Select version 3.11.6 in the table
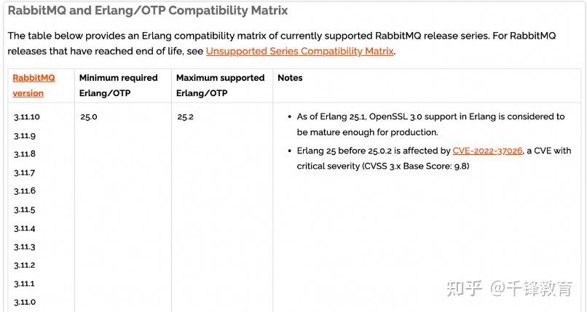This screenshot has width=587, height=312. [25, 191]
